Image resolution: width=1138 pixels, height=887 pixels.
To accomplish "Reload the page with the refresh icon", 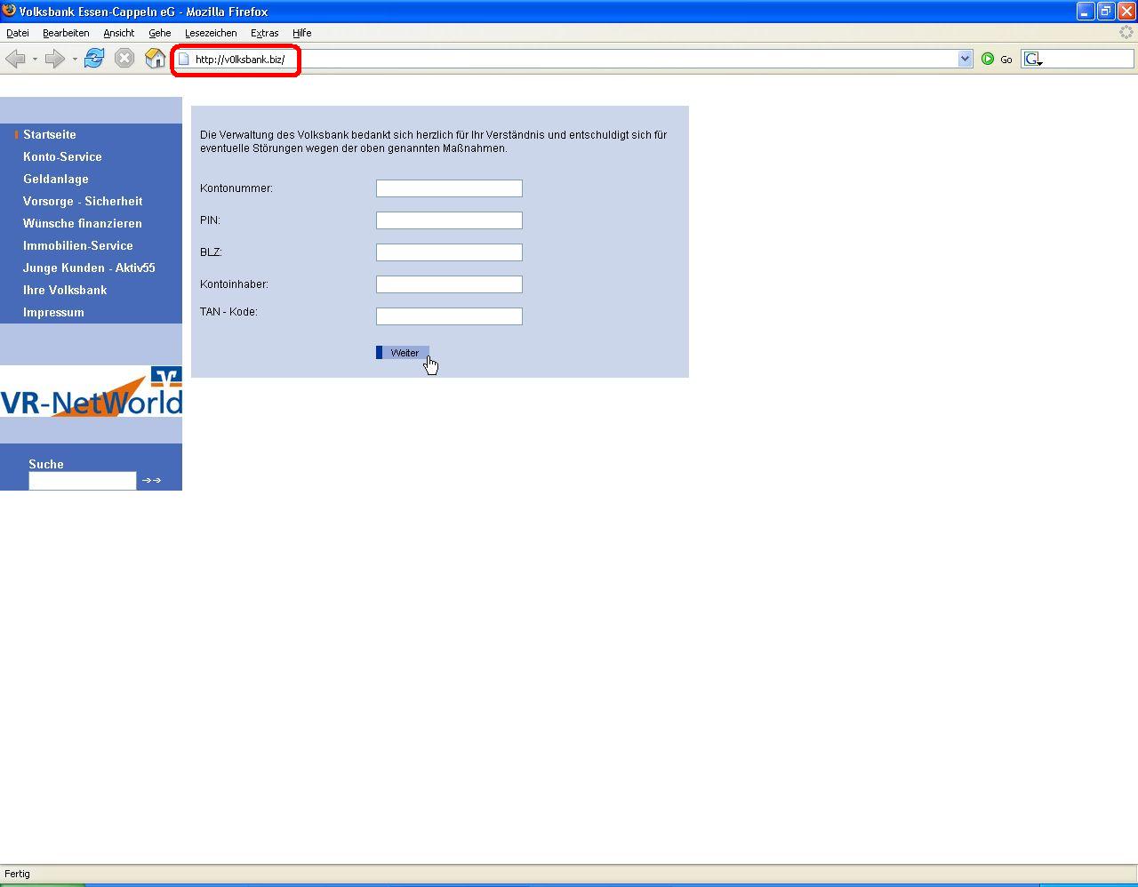I will (x=94, y=59).
